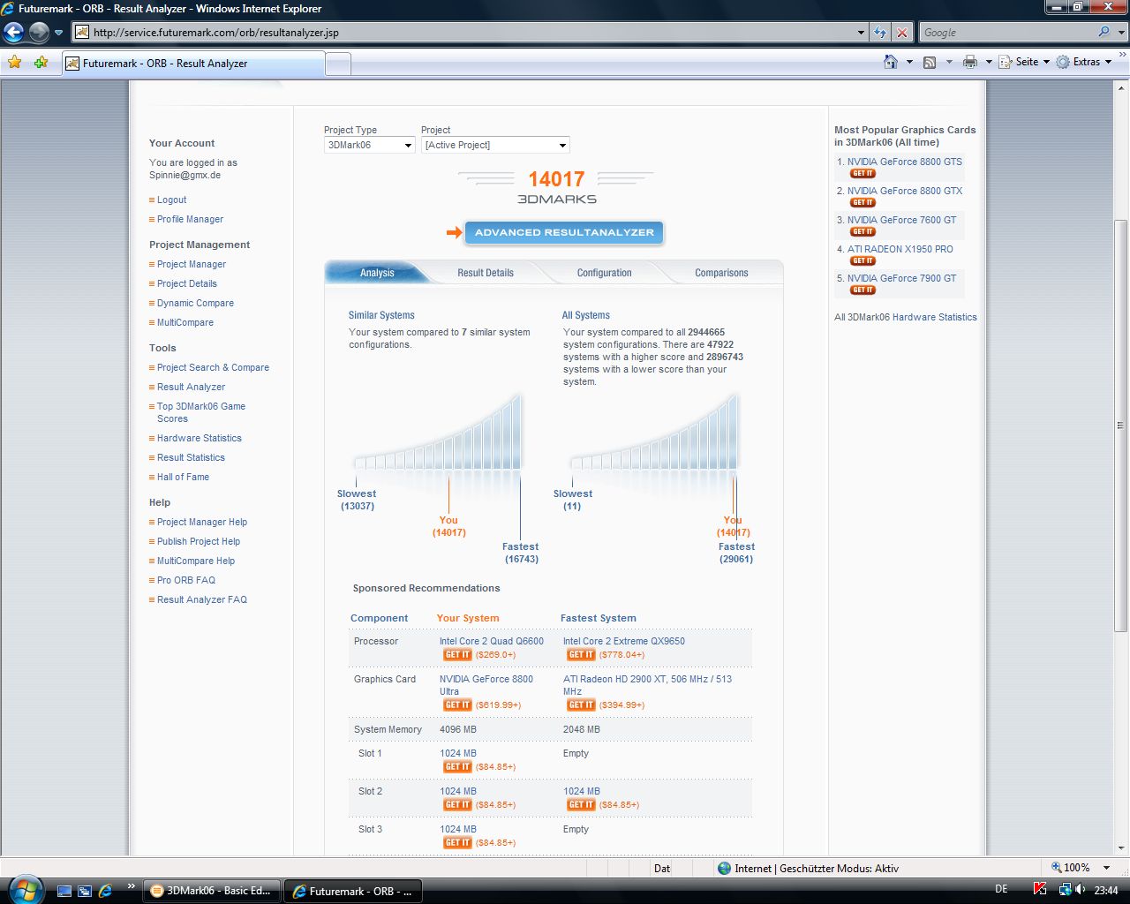Open the Project Manager link

pyautogui.click(x=192, y=265)
